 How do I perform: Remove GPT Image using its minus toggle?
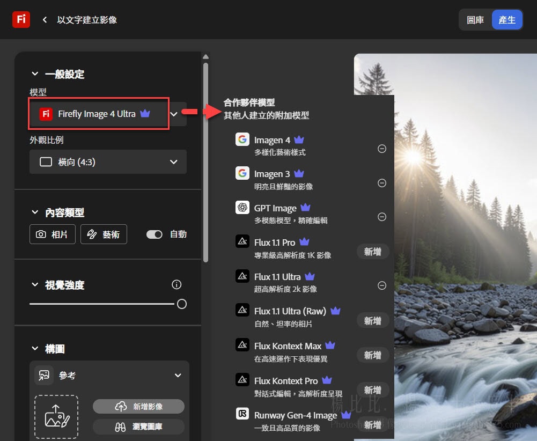(381, 217)
